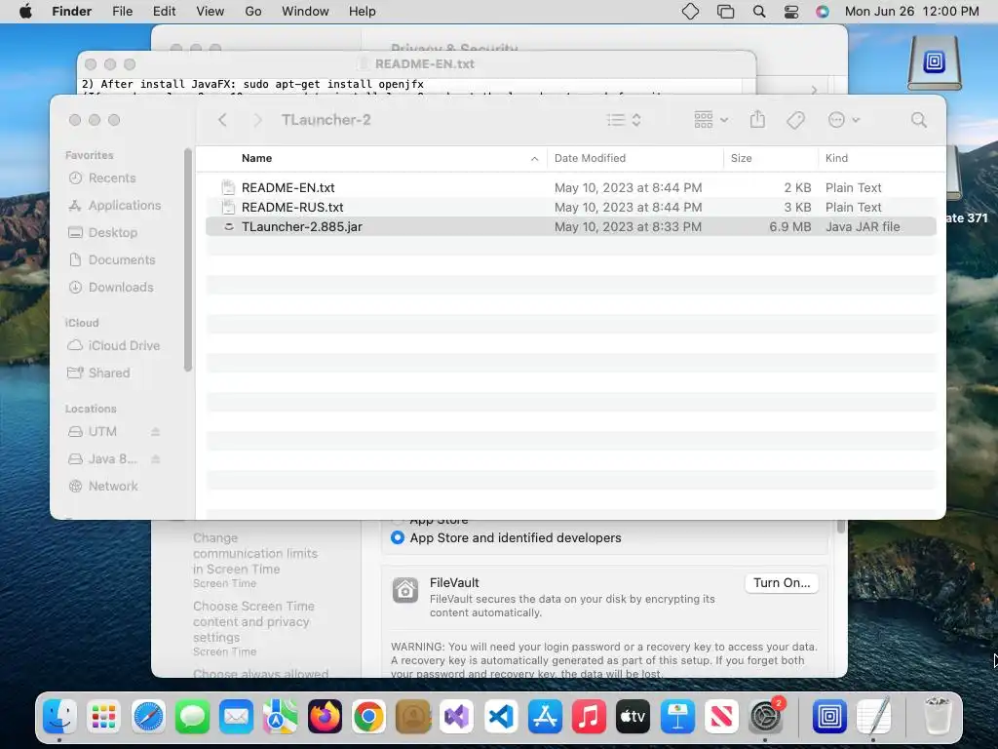The width and height of the screenshot is (998, 749).
Task: Open the Window menu
Action: [305, 12]
